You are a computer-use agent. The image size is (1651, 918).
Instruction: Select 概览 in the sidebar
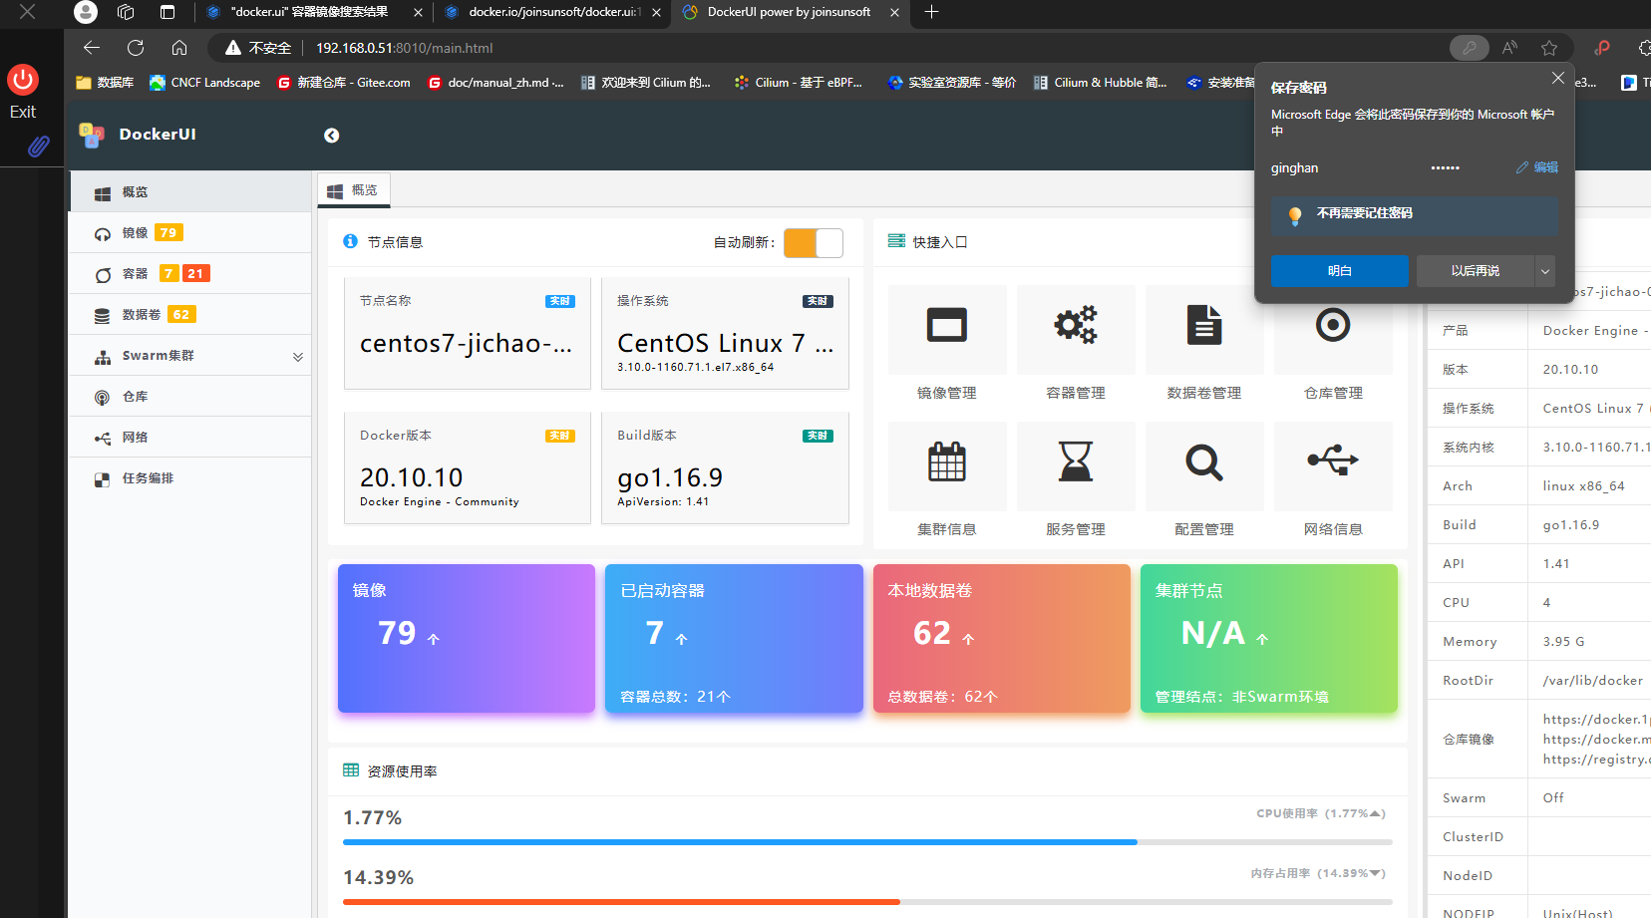click(x=189, y=192)
